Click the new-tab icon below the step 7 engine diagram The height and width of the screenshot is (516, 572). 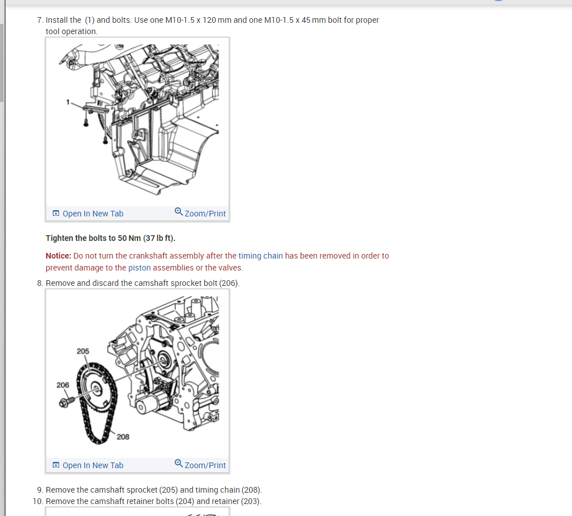[56, 214]
